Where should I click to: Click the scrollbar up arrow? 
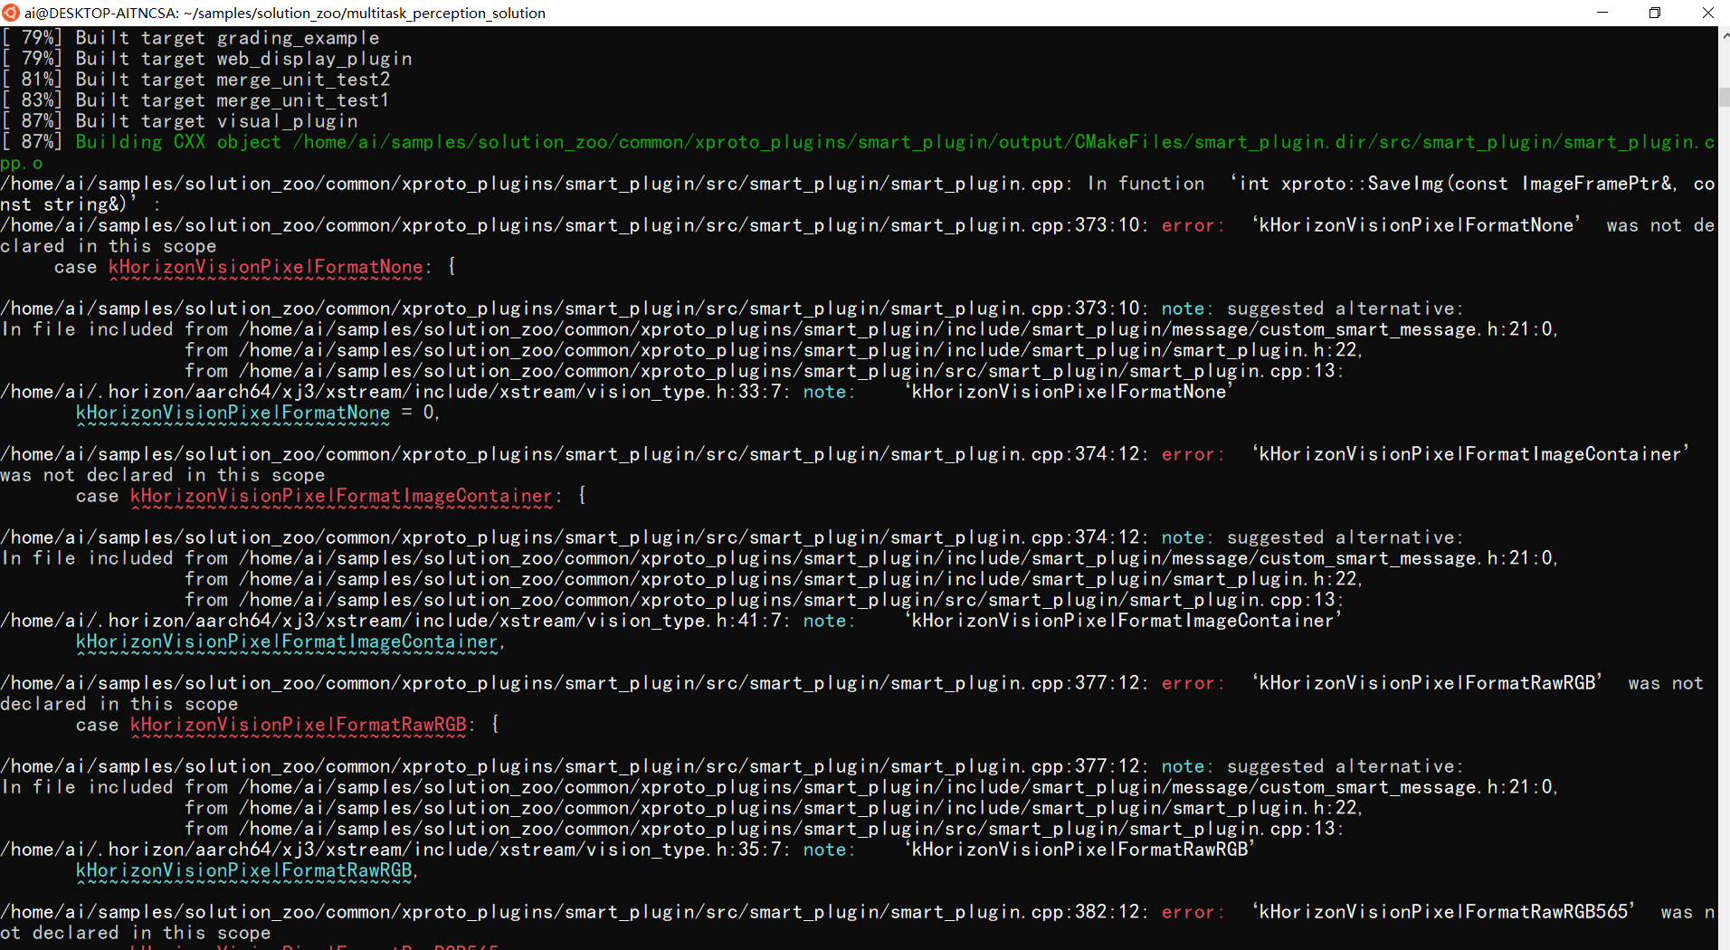[x=1724, y=35]
